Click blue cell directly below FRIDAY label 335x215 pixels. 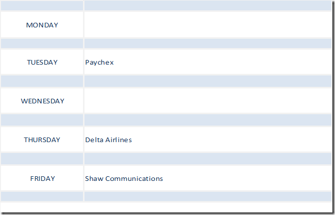(41, 197)
